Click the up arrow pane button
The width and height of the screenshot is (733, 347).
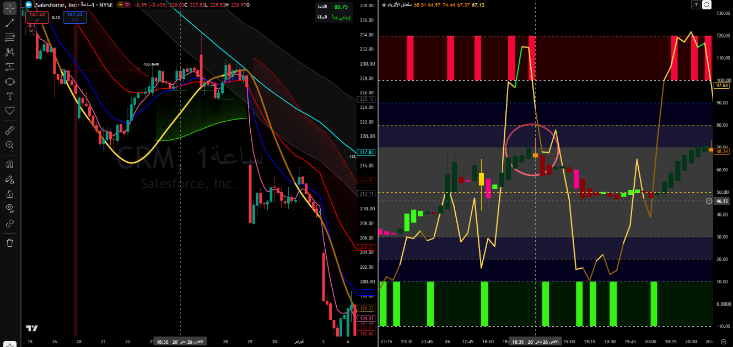click(x=696, y=4)
